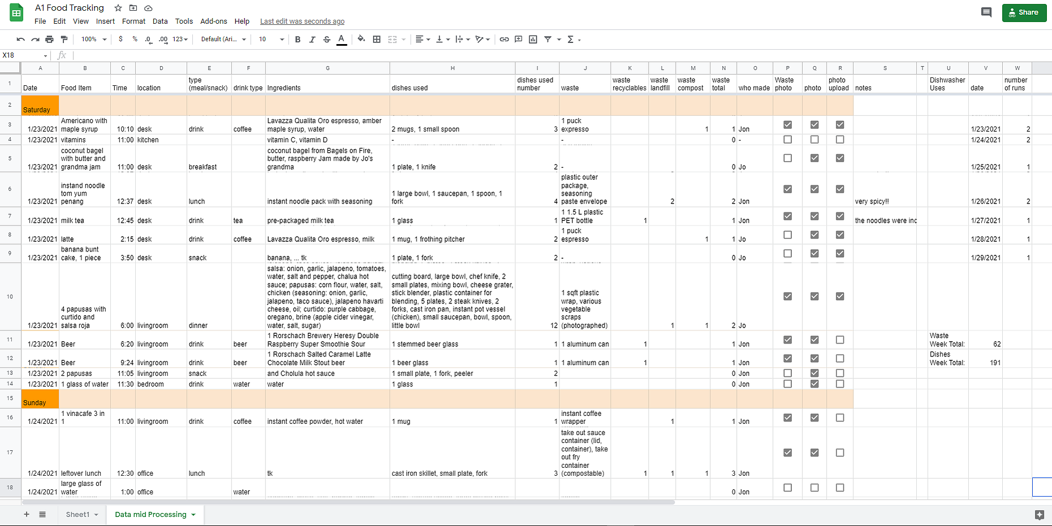This screenshot has height=526, width=1052.
Task: Insert a chart via toolbar icon
Action: pos(533,40)
